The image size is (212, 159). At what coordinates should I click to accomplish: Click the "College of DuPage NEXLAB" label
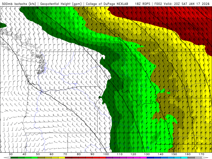point(107,4)
